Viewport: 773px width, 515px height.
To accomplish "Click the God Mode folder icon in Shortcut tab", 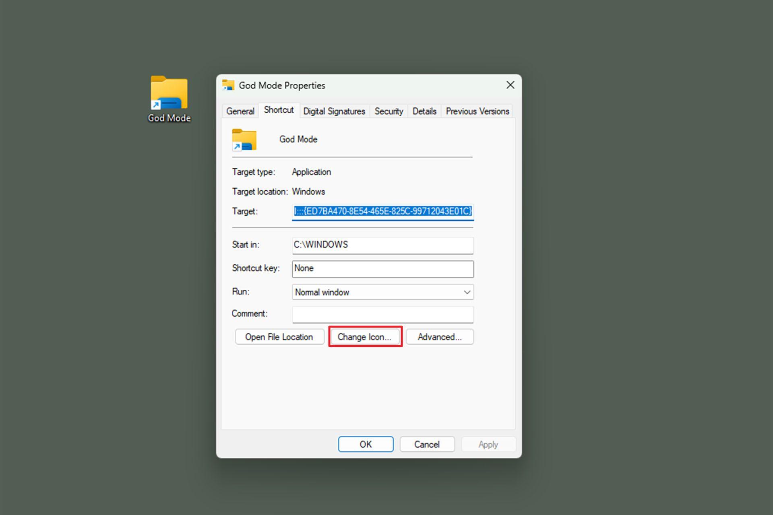I will [244, 140].
